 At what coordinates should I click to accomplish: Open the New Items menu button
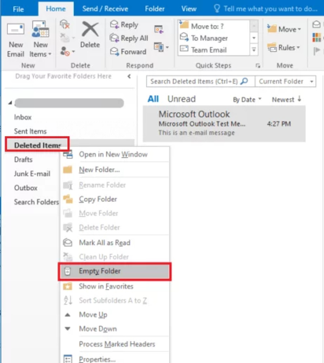[x=40, y=39]
